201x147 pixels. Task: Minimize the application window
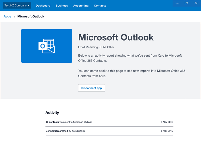pyautogui.click(x=177, y=3)
